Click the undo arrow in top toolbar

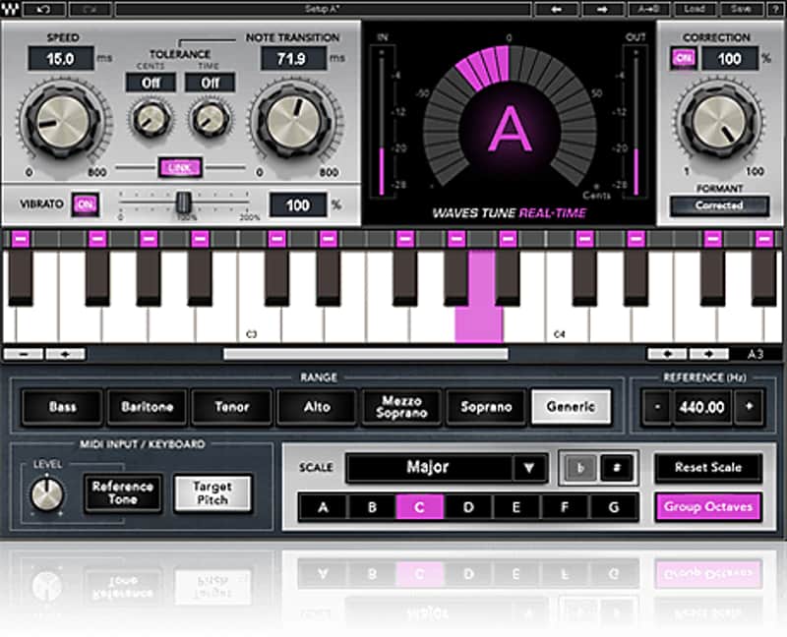(x=44, y=9)
